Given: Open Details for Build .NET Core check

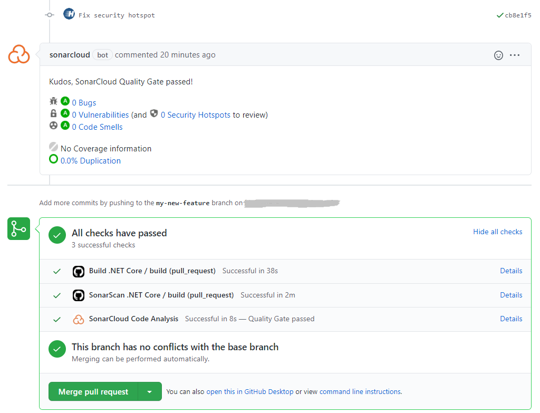Looking at the screenshot, I should [511, 271].
